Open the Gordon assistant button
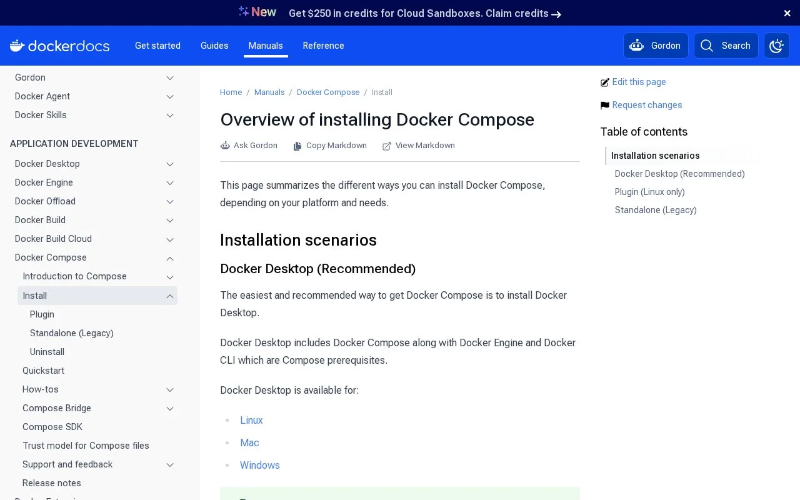This screenshot has width=800, height=500. tap(656, 46)
